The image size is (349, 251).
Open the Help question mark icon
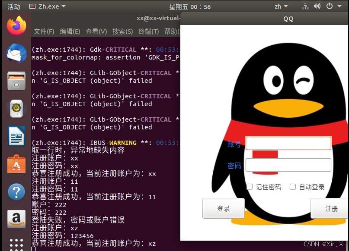point(16,192)
